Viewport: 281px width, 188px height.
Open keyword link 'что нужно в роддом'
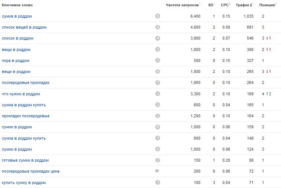coord(21,94)
